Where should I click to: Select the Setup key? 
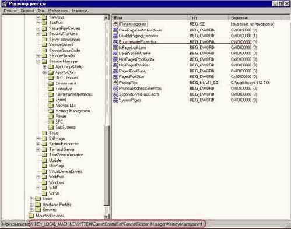54,133
